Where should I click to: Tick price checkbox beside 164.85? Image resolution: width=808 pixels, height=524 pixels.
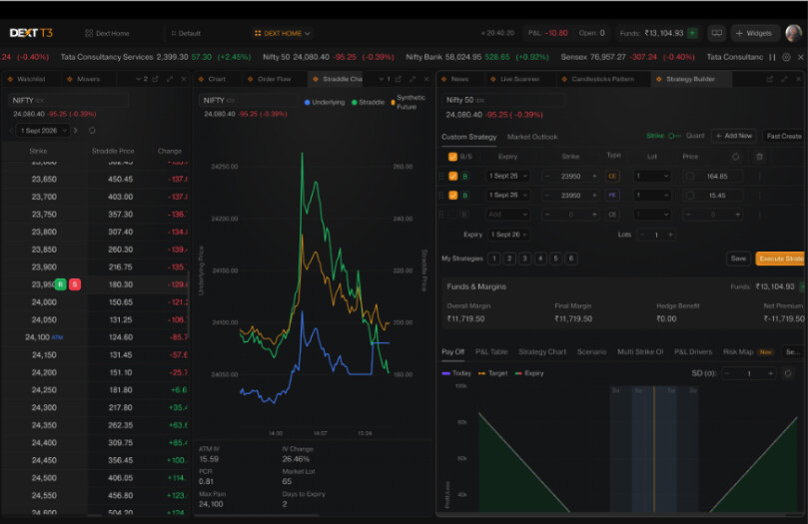[x=689, y=176]
